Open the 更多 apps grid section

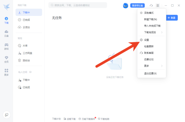tap(6, 72)
